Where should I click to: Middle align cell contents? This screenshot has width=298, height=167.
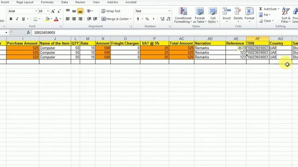pyautogui.click(x=74, y=11)
